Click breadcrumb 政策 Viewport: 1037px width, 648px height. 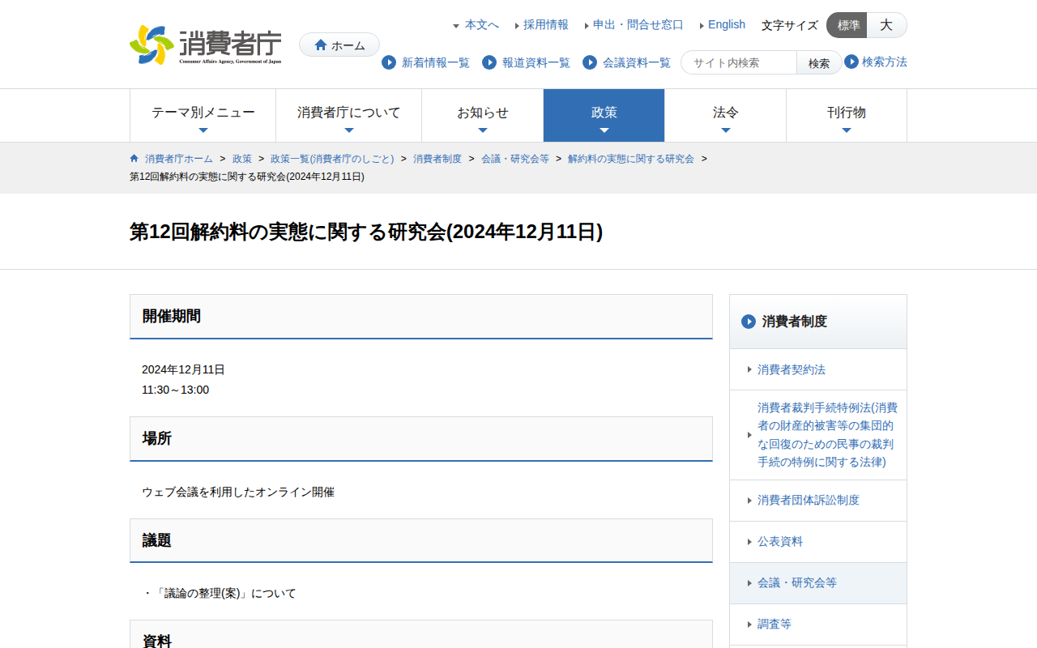(x=242, y=159)
